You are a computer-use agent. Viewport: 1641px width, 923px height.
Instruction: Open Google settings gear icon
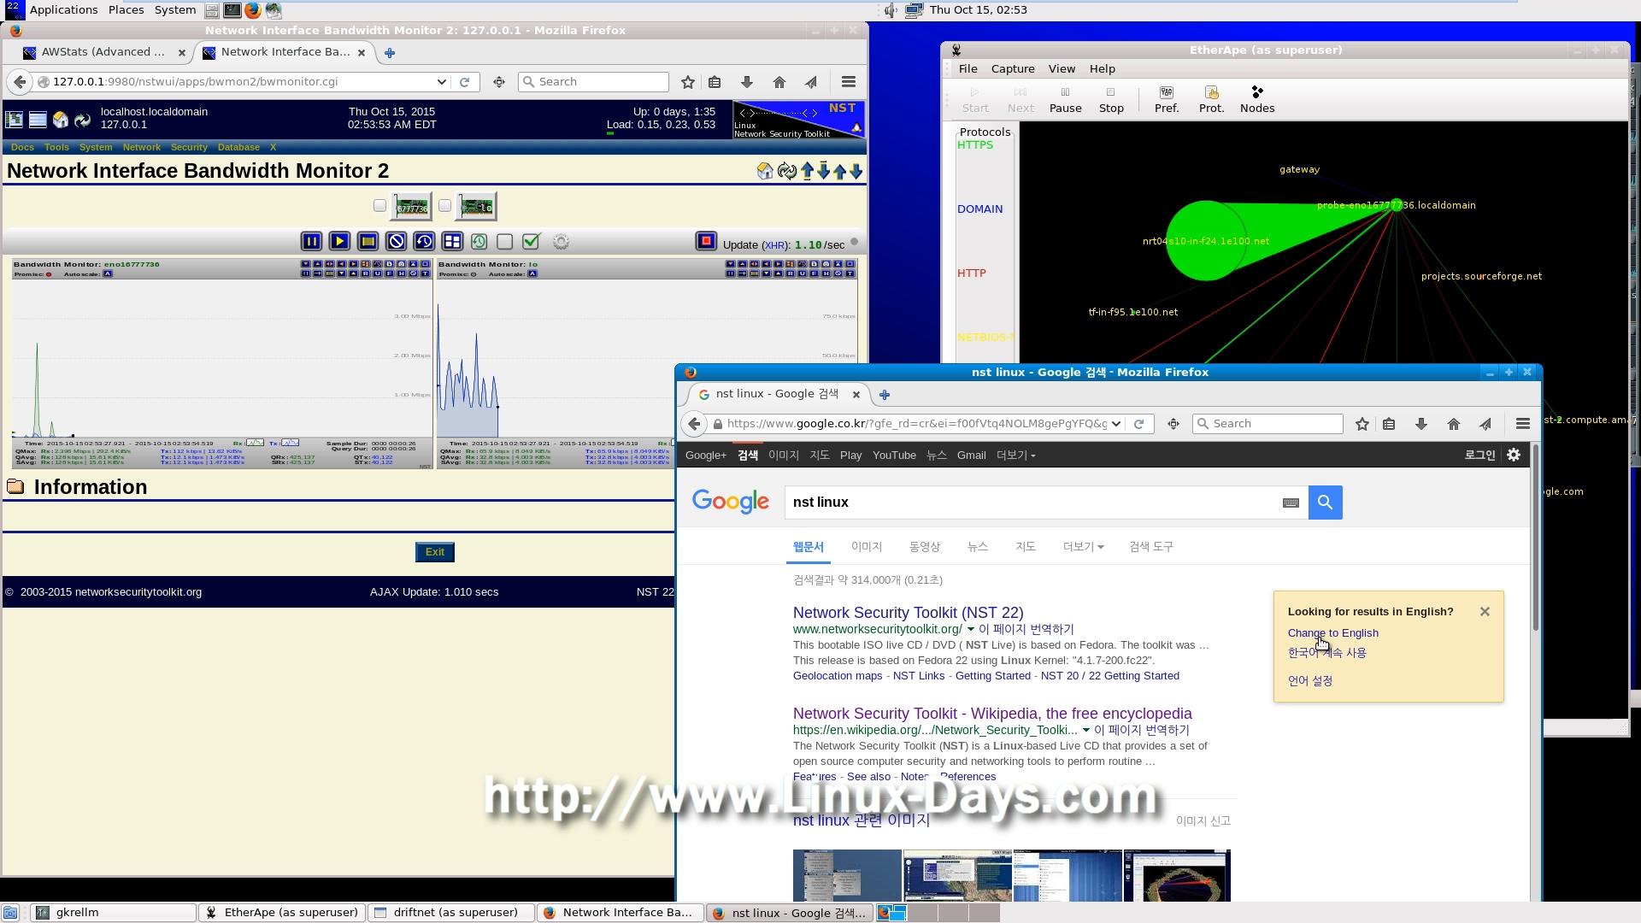(x=1514, y=455)
